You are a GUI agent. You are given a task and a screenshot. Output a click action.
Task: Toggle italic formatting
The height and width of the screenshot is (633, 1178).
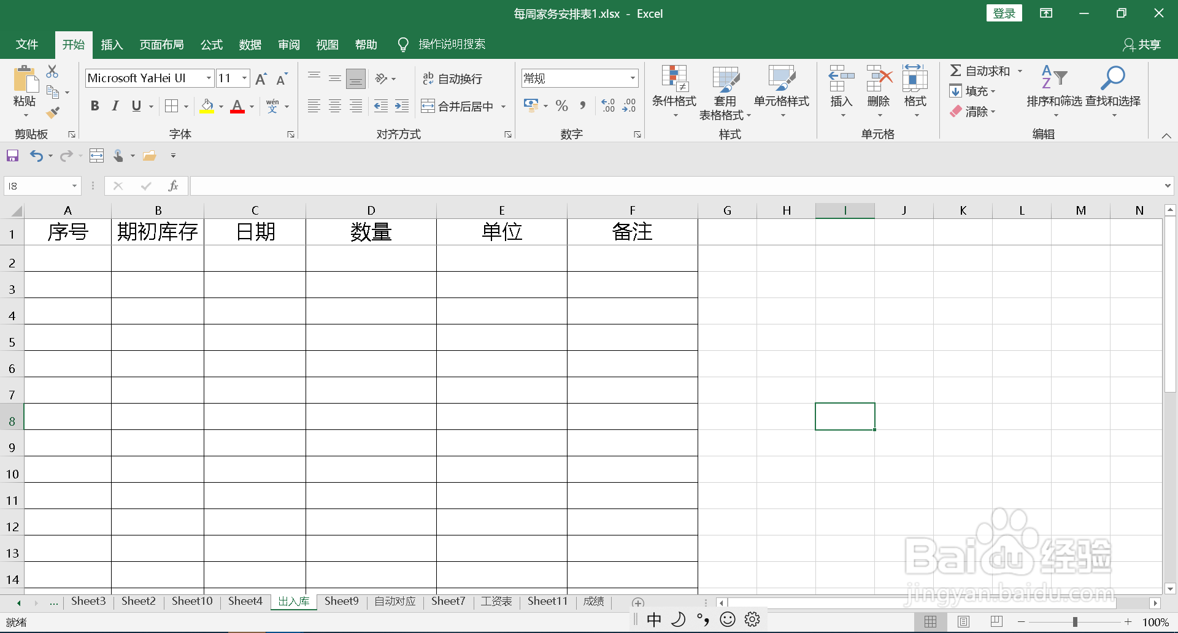(115, 105)
